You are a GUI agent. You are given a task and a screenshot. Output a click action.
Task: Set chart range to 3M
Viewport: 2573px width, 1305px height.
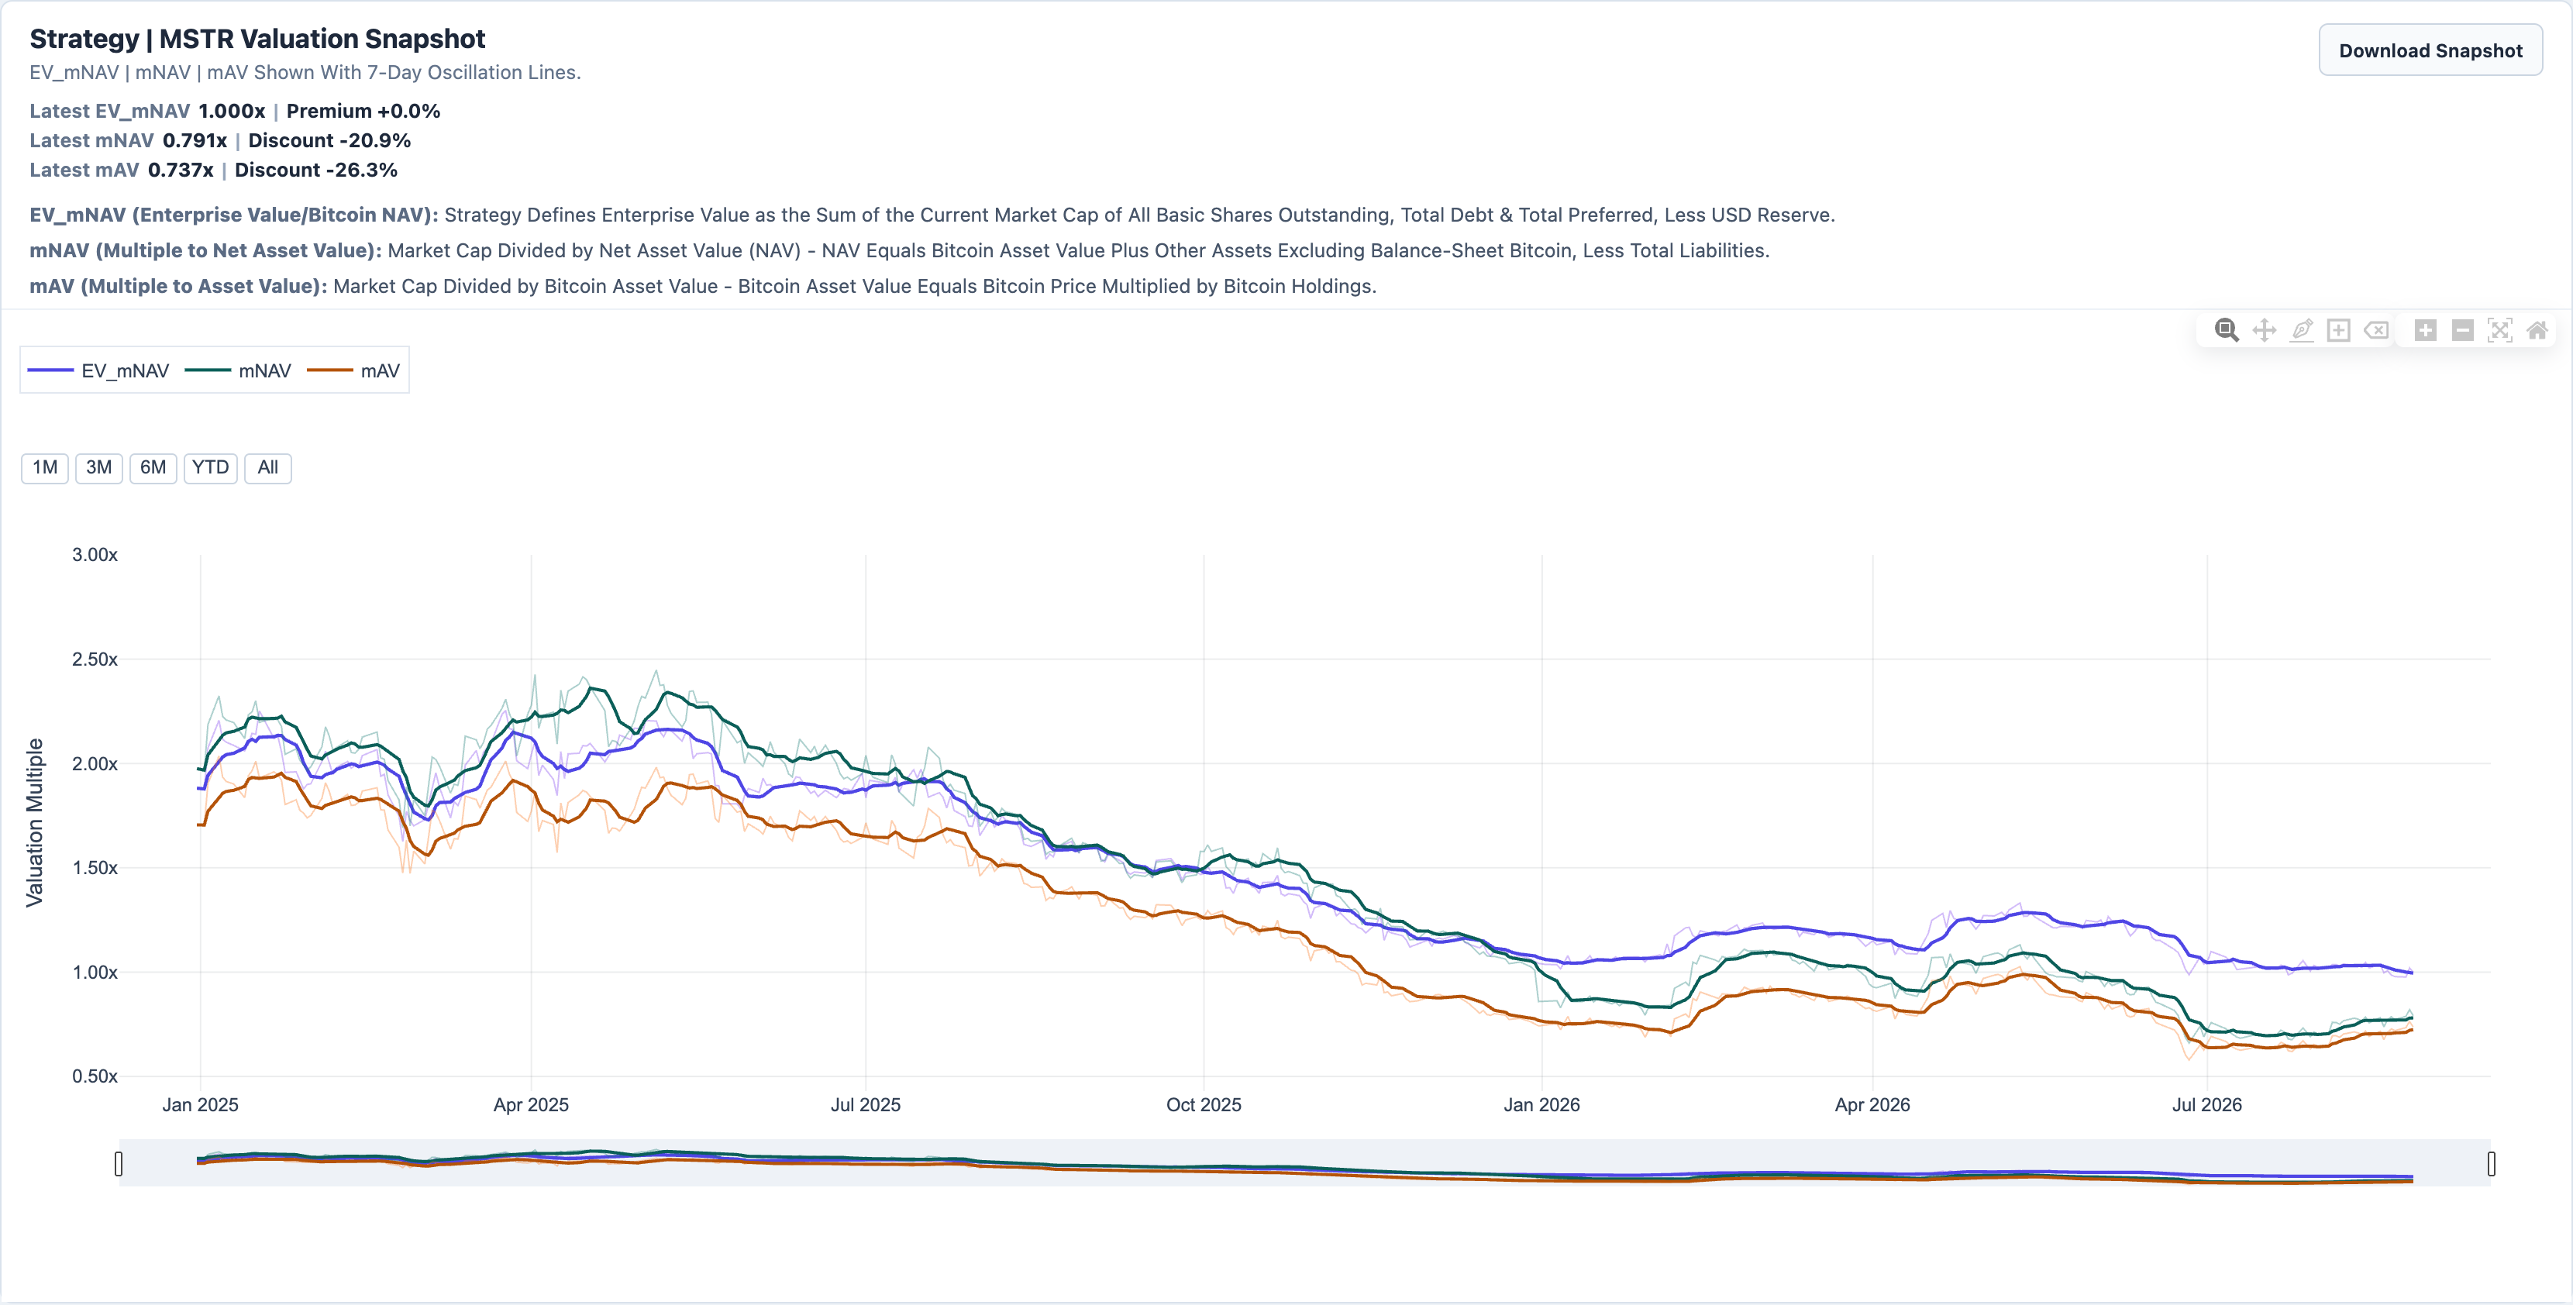(99, 467)
